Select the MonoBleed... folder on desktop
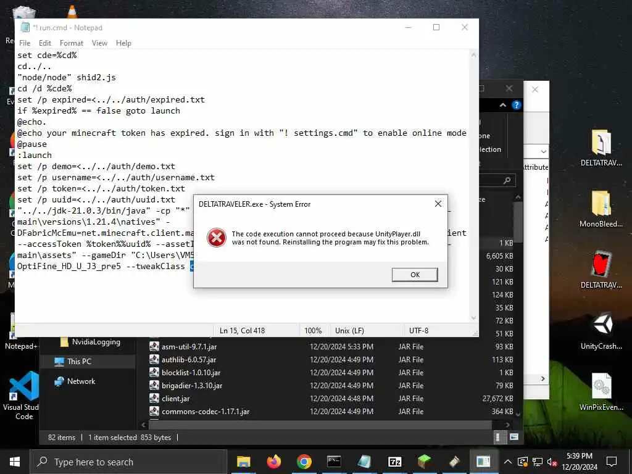632x474 pixels. coord(601,209)
